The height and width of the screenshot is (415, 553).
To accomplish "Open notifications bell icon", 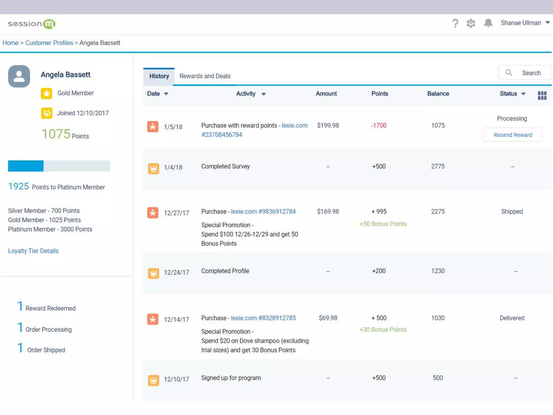I will tap(488, 23).
